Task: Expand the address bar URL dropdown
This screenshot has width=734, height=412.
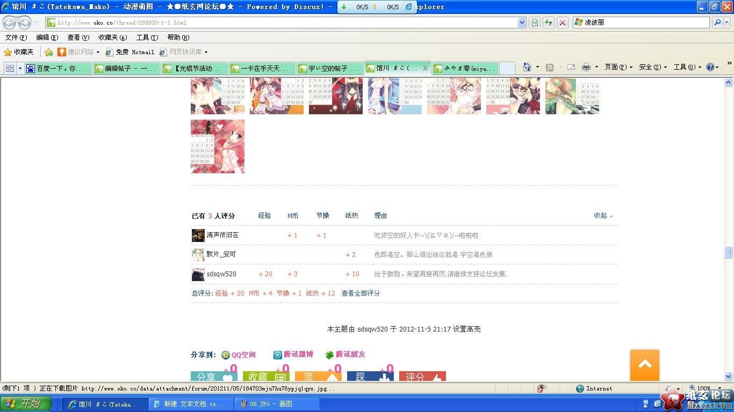Action: click(522, 23)
